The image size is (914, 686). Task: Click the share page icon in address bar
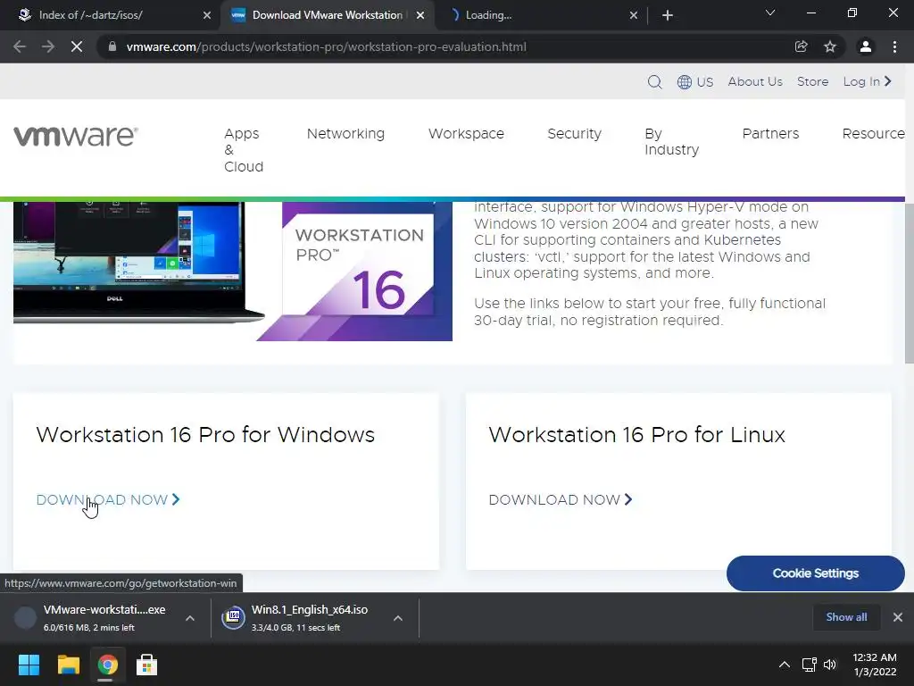pyautogui.click(x=802, y=46)
